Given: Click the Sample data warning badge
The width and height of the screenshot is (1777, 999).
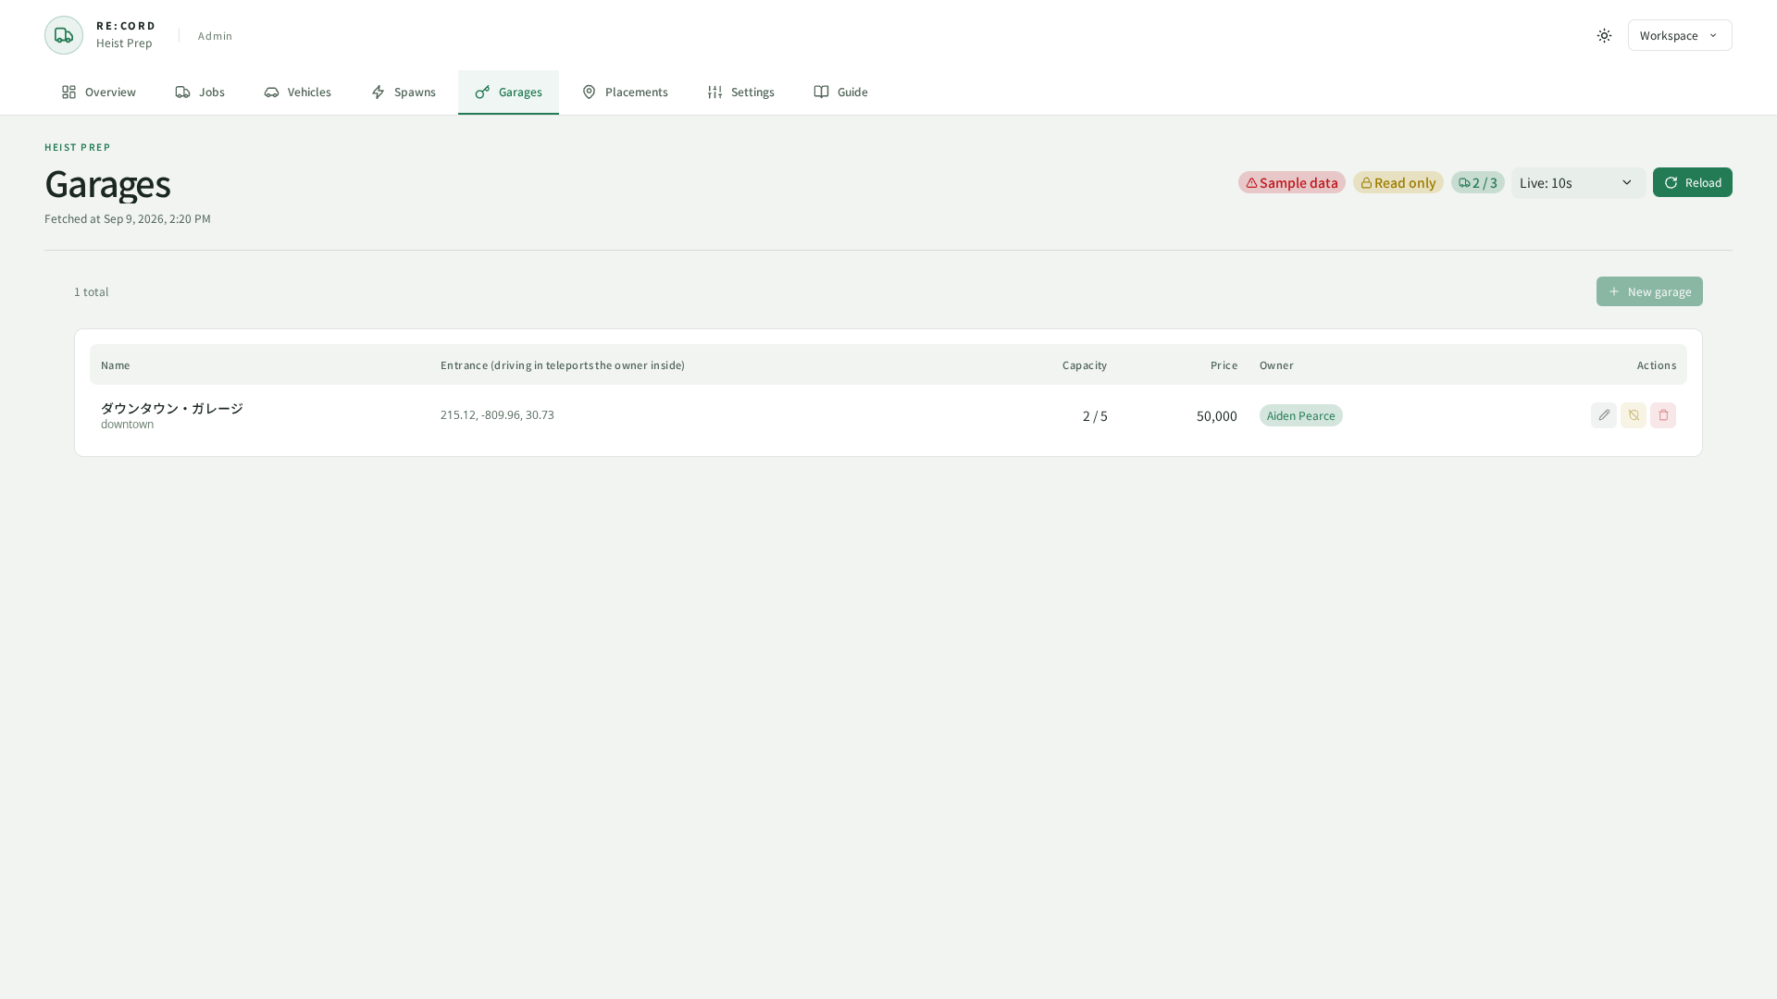Looking at the screenshot, I should point(1292,182).
